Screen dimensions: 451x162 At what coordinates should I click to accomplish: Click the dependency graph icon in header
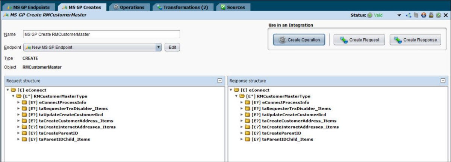coord(409,15)
